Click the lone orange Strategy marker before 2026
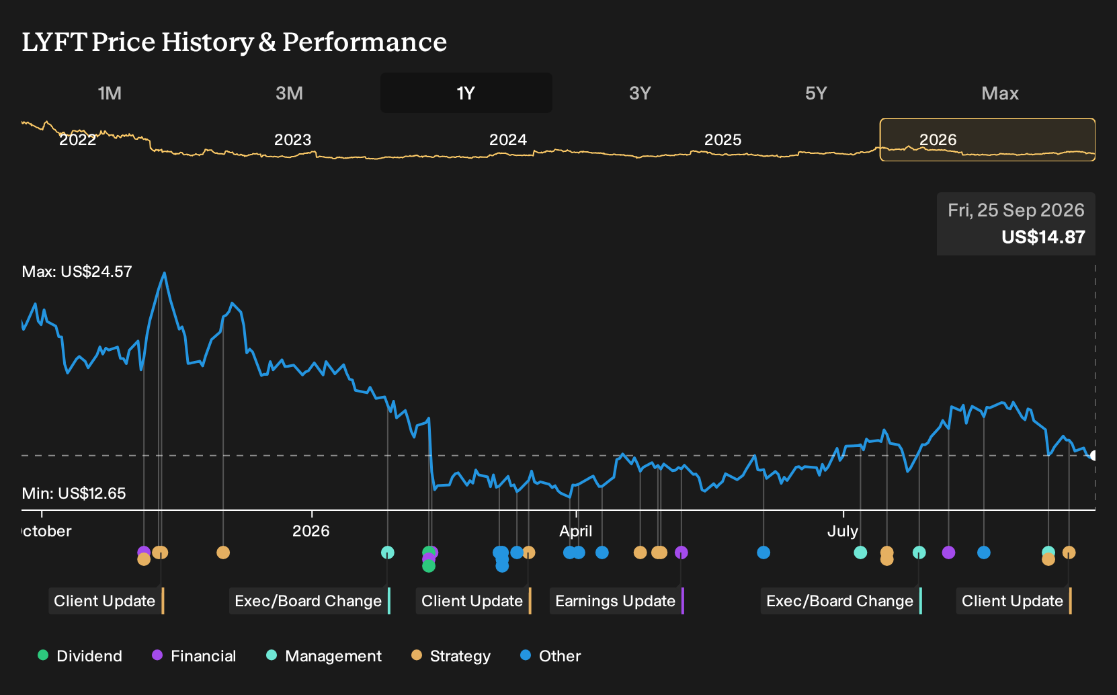This screenshot has width=1117, height=695. [223, 553]
